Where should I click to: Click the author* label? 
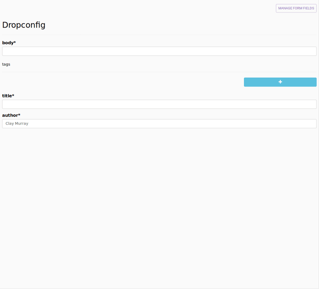[11, 115]
